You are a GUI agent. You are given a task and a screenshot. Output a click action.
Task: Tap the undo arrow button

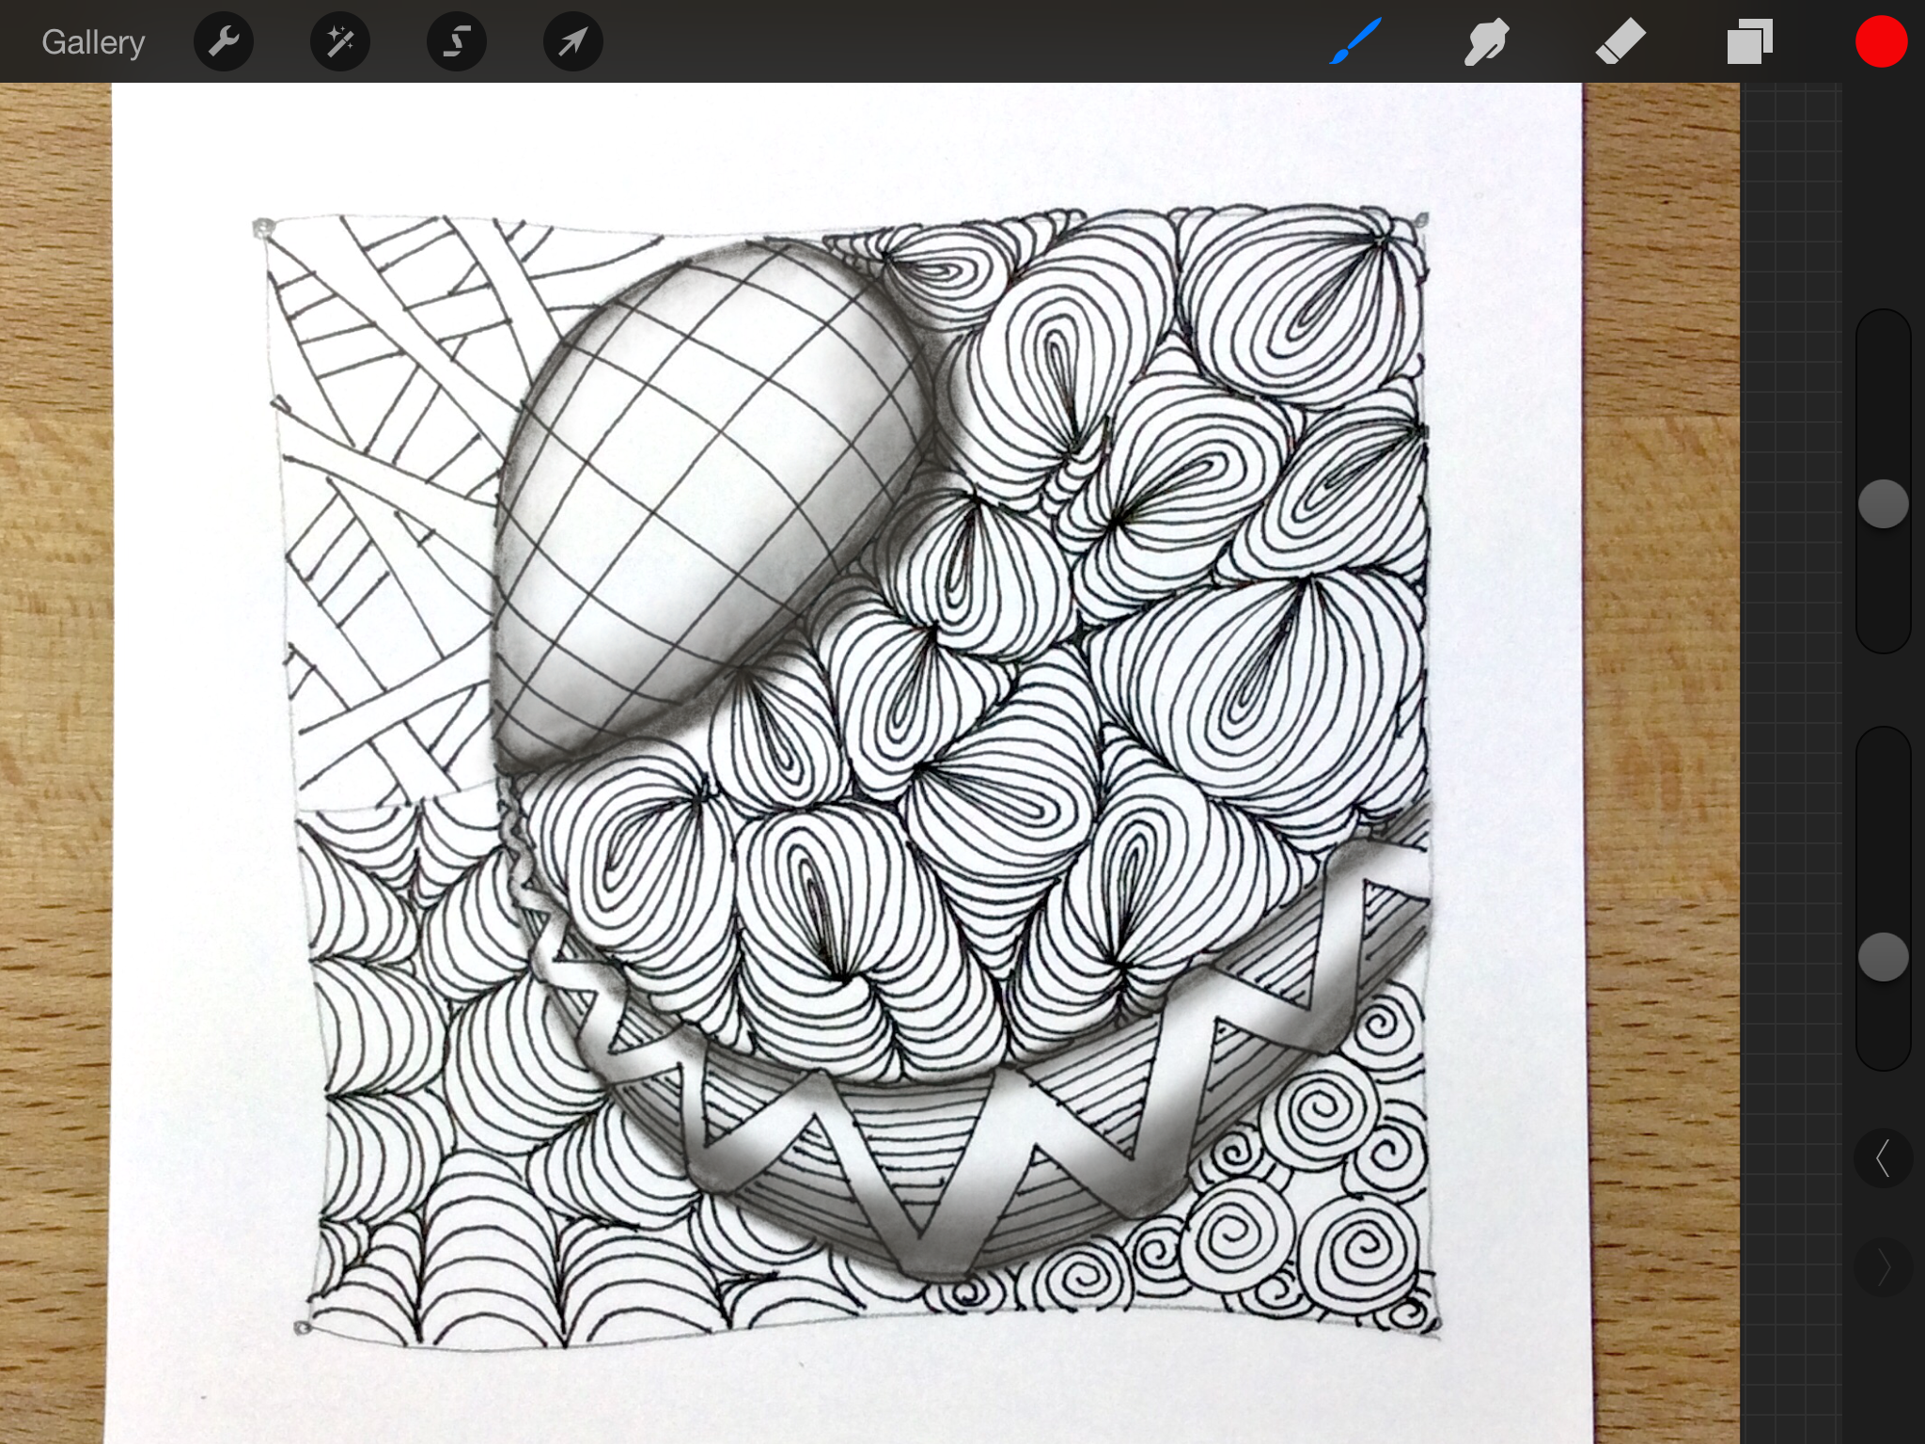pos(1883,1158)
